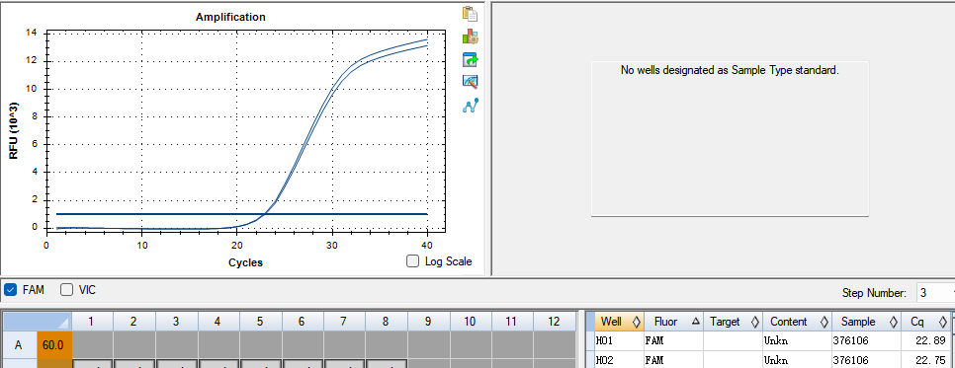Open the Well column filter diamond
955x368 pixels.
(x=637, y=322)
